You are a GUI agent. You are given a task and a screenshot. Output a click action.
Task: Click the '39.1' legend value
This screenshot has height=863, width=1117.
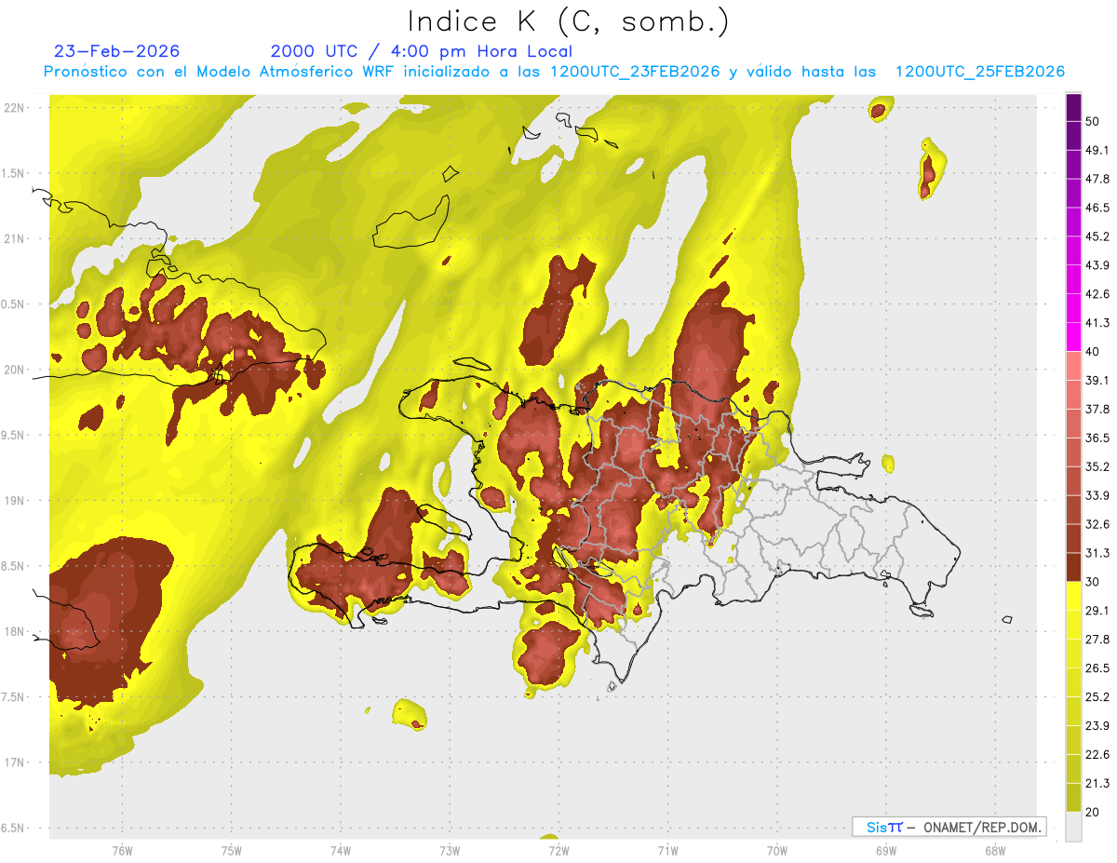(x=1097, y=381)
